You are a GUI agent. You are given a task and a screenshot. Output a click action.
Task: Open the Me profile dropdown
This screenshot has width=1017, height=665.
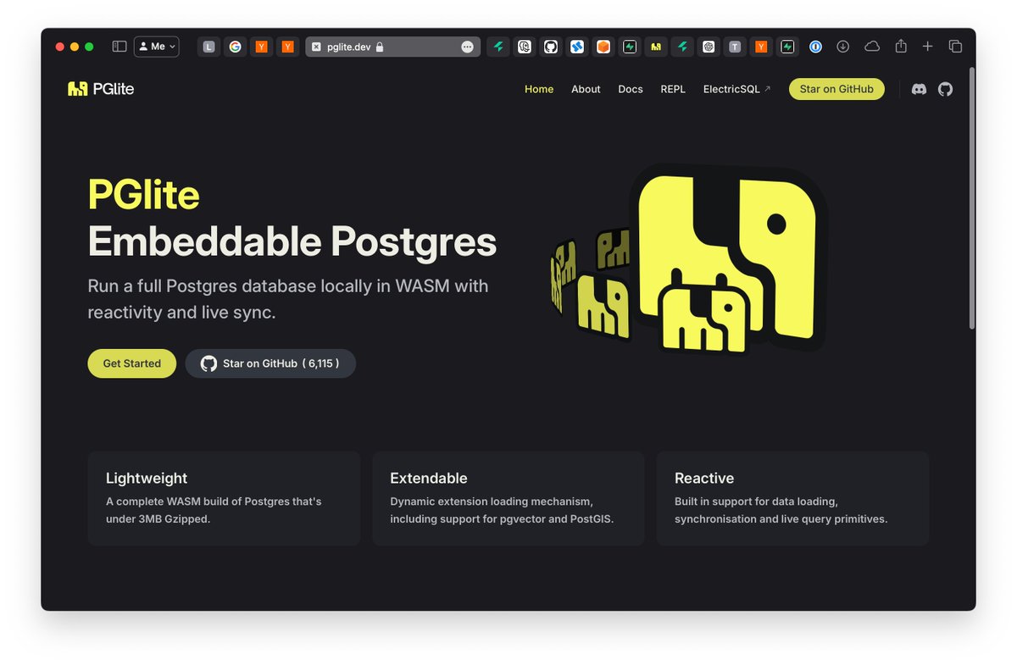pyautogui.click(x=157, y=47)
